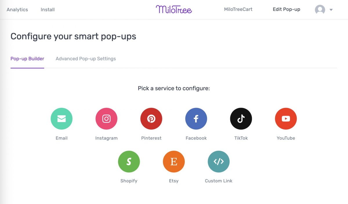Pick the Facebook service icon
Viewport: 348px width, 204px height.
196,119
